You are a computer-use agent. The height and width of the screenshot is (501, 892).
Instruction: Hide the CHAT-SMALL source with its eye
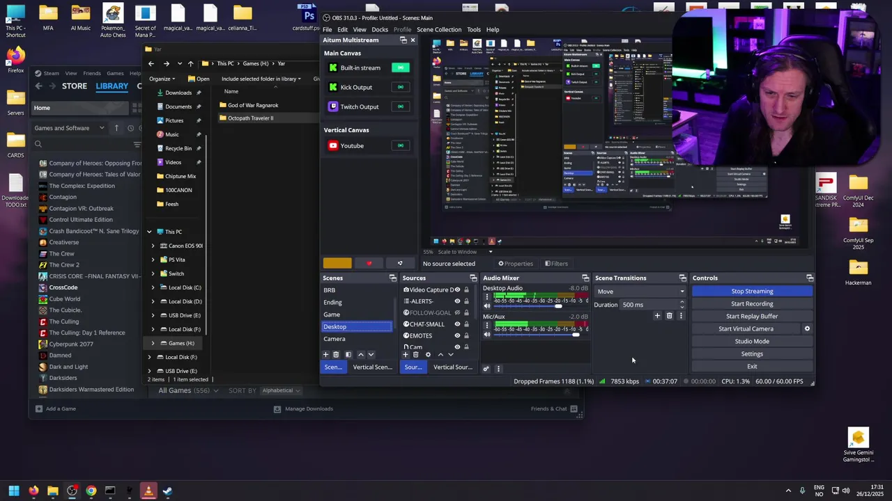point(457,324)
